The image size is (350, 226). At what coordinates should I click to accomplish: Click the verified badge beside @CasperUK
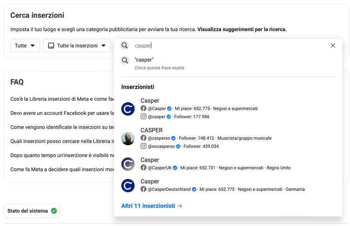point(175,168)
